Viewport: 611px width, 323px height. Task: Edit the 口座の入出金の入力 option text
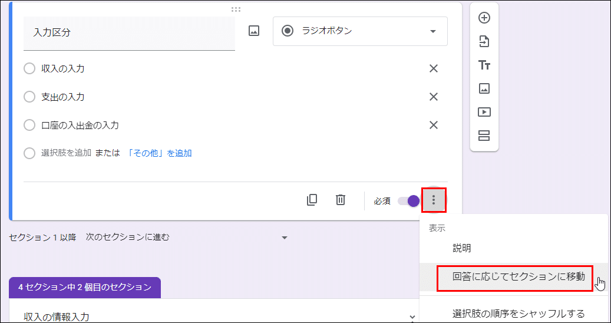click(80, 126)
